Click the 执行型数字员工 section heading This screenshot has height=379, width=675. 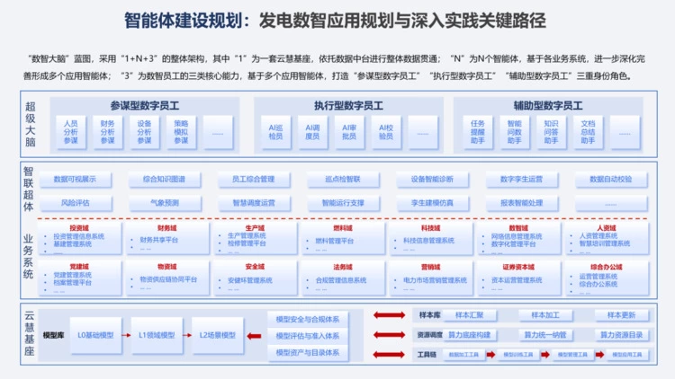[348, 106]
